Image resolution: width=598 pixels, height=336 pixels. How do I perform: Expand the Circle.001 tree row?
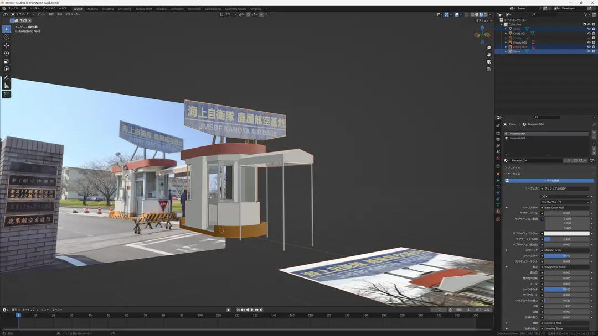506,34
